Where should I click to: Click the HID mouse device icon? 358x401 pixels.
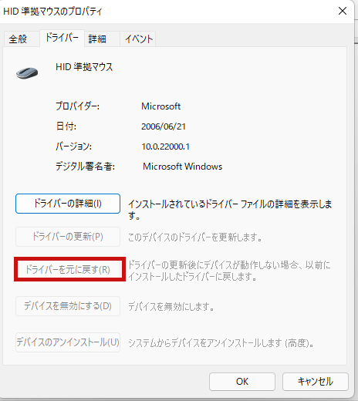tap(27, 73)
